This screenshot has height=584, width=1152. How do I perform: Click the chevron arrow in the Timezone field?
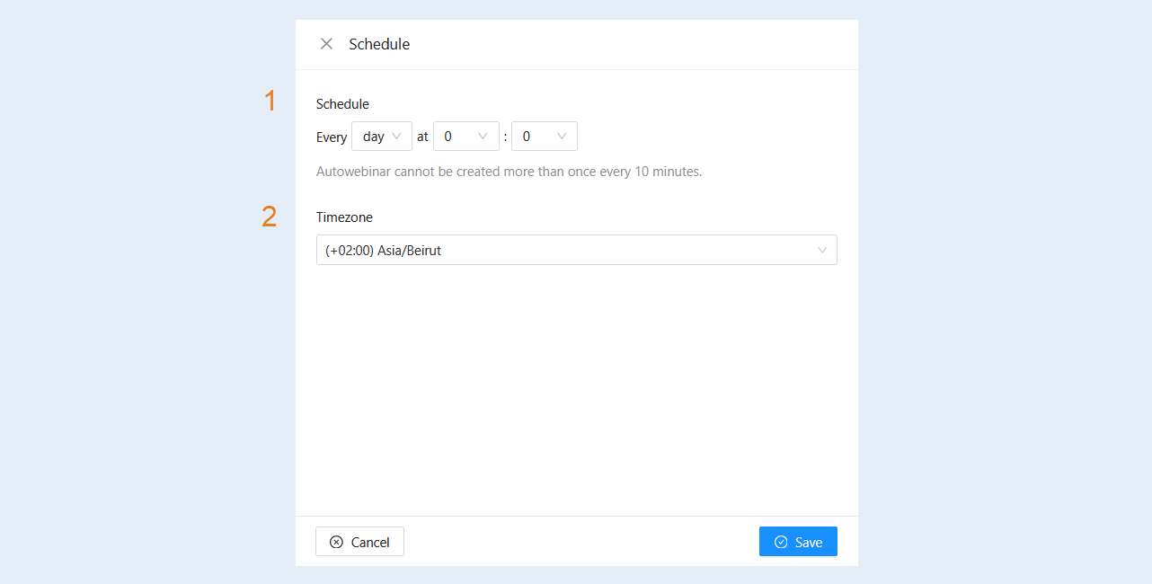point(822,251)
